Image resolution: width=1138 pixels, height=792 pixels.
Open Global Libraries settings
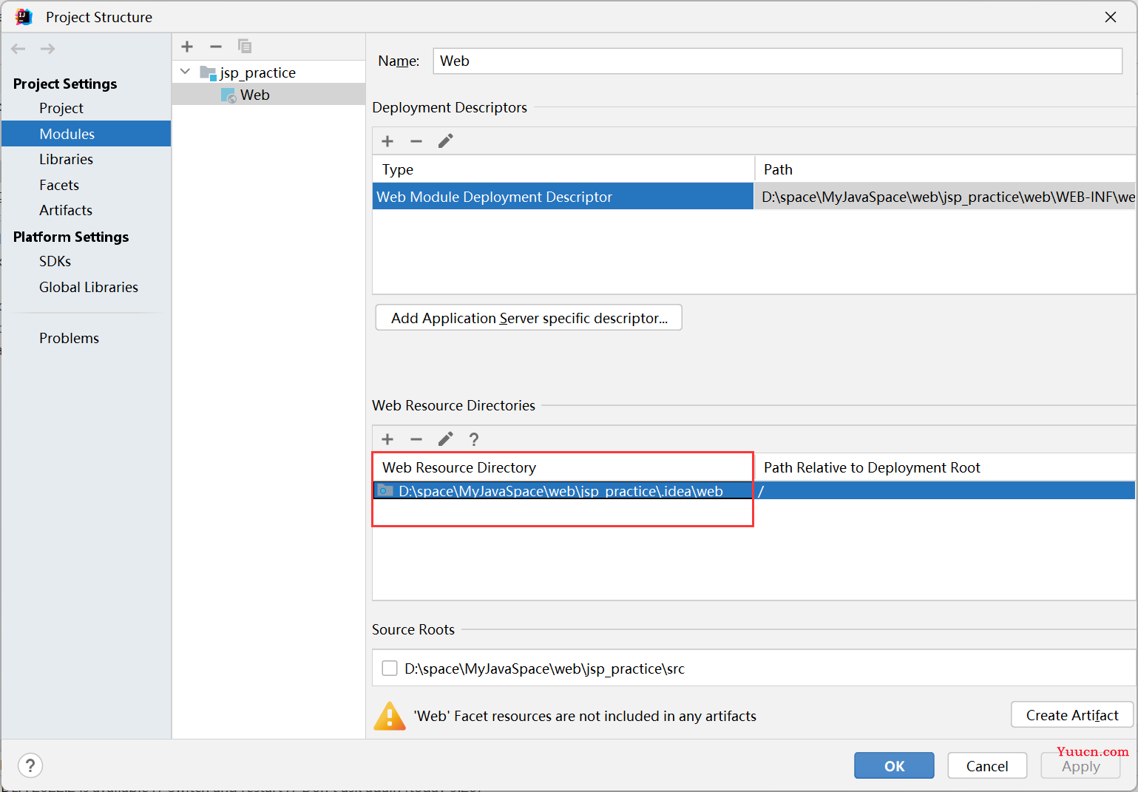(89, 287)
